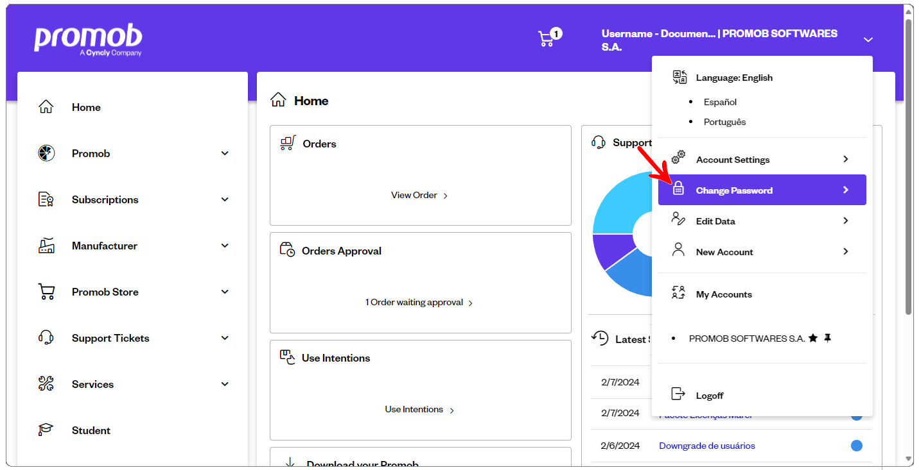
Task: Click the New Account person icon
Action: click(678, 249)
